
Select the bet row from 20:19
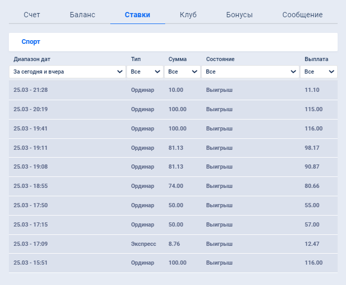pos(173,109)
